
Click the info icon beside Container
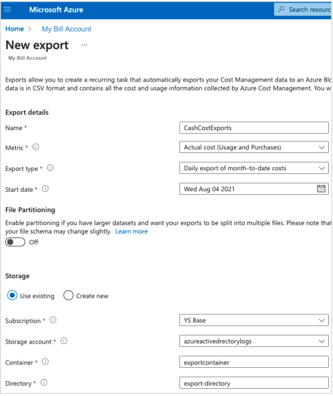click(46, 362)
